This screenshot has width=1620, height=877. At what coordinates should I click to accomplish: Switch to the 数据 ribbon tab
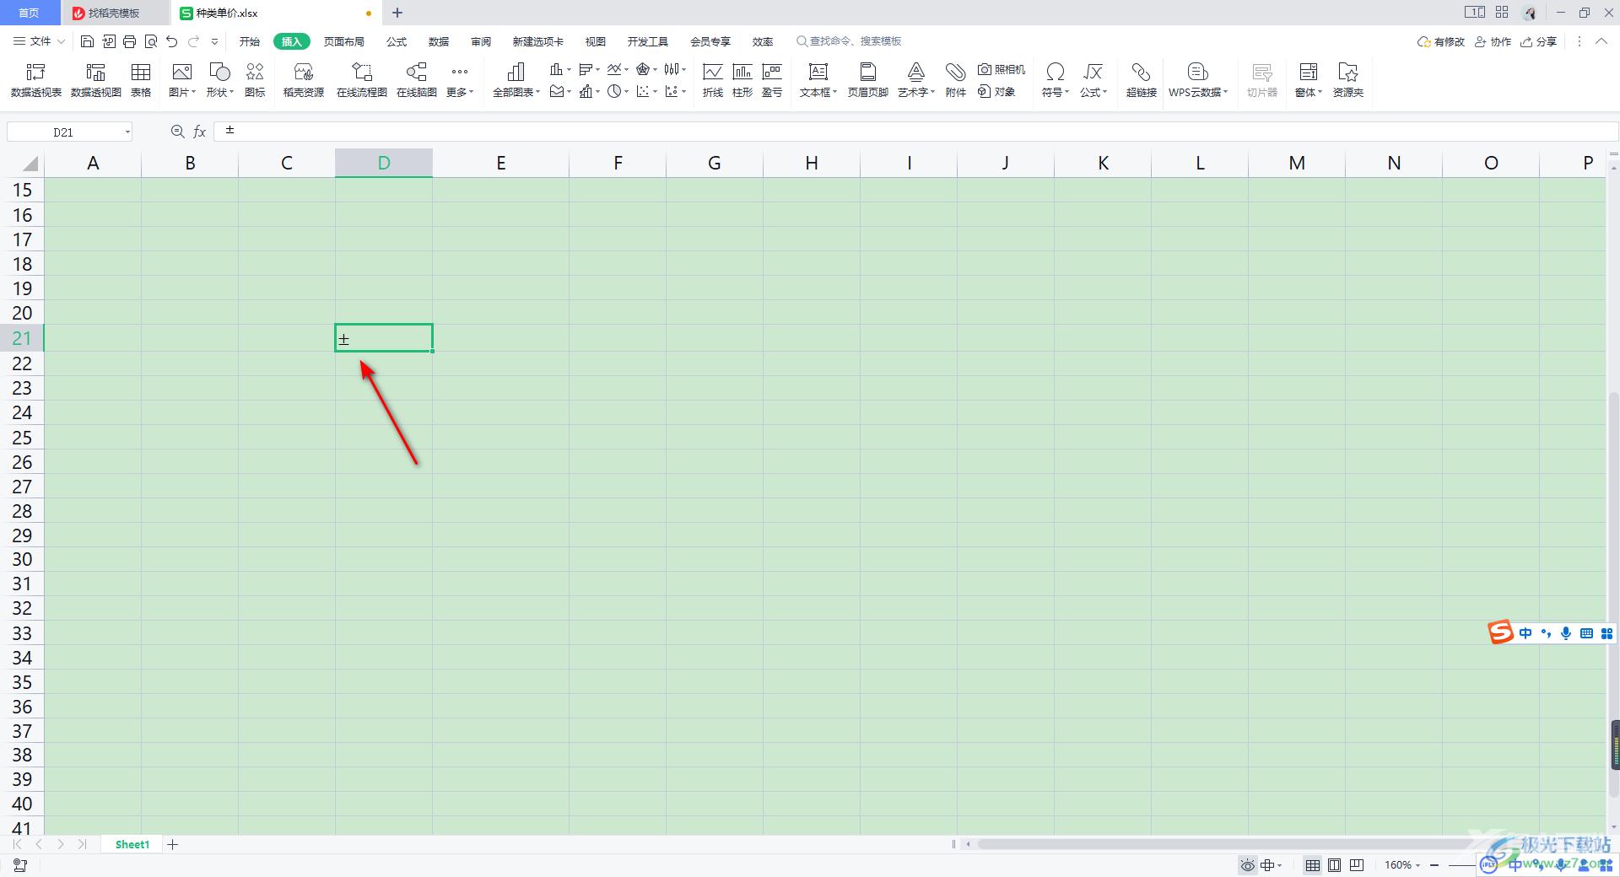click(x=439, y=41)
